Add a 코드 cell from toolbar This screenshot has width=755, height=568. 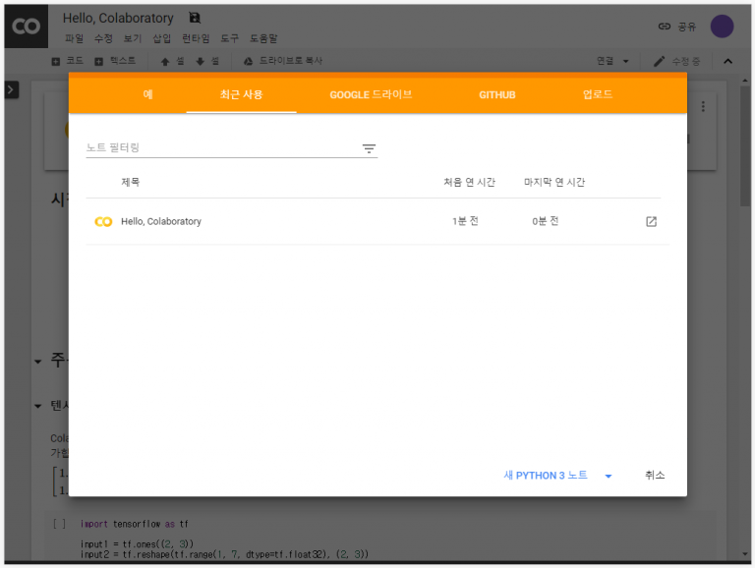pos(68,61)
